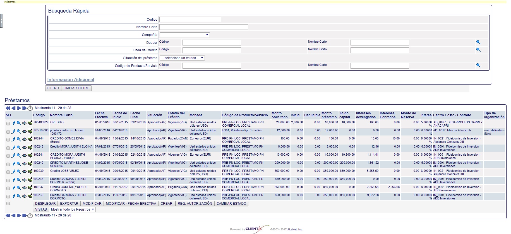
Task: Toggle the eye view icon for loan 100239
Action: tap(24, 172)
